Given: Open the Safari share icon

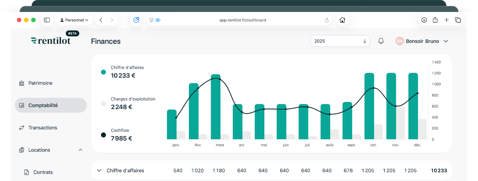Looking at the screenshot, I should click(435, 20).
